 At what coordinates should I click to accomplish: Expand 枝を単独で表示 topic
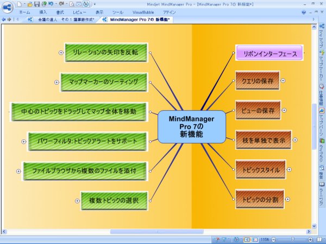295,140
